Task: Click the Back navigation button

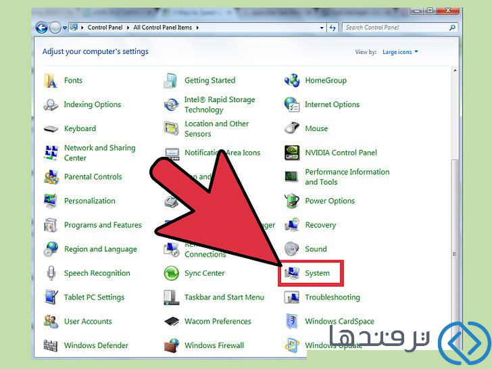Action: coord(41,28)
